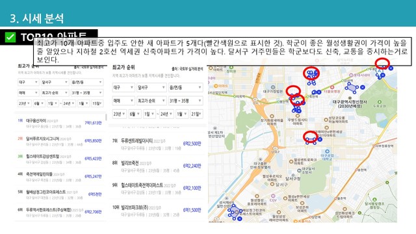Click the 보성은하 apartment icon
416x234 pixels.
pos(302,203)
